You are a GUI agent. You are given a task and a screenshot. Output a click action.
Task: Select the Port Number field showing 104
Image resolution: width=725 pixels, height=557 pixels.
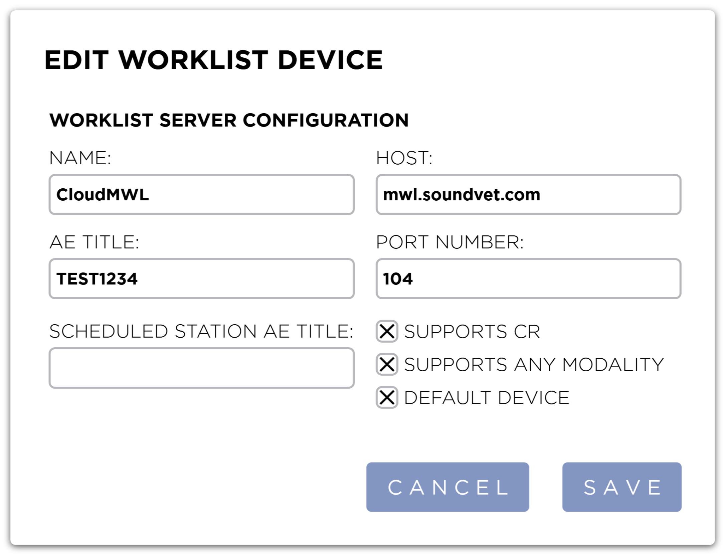click(528, 278)
